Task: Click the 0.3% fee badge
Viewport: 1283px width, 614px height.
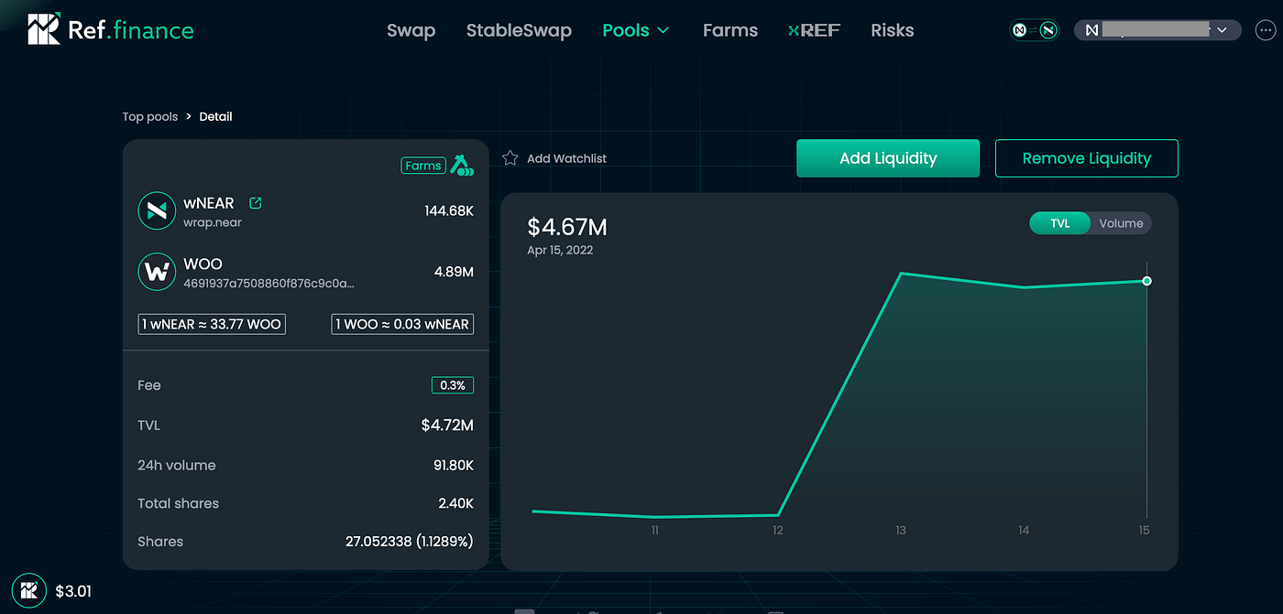Action: [453, 385]
